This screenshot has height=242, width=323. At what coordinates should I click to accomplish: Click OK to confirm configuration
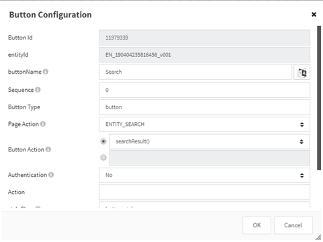pos(257,225)
